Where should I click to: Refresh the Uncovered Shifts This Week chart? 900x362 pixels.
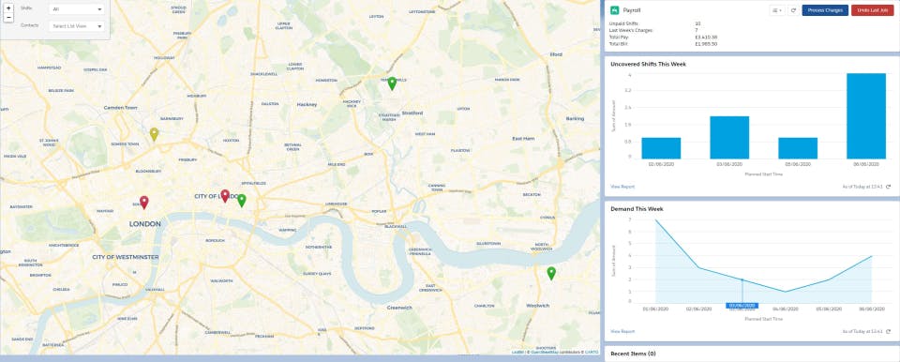coord(888,187)
